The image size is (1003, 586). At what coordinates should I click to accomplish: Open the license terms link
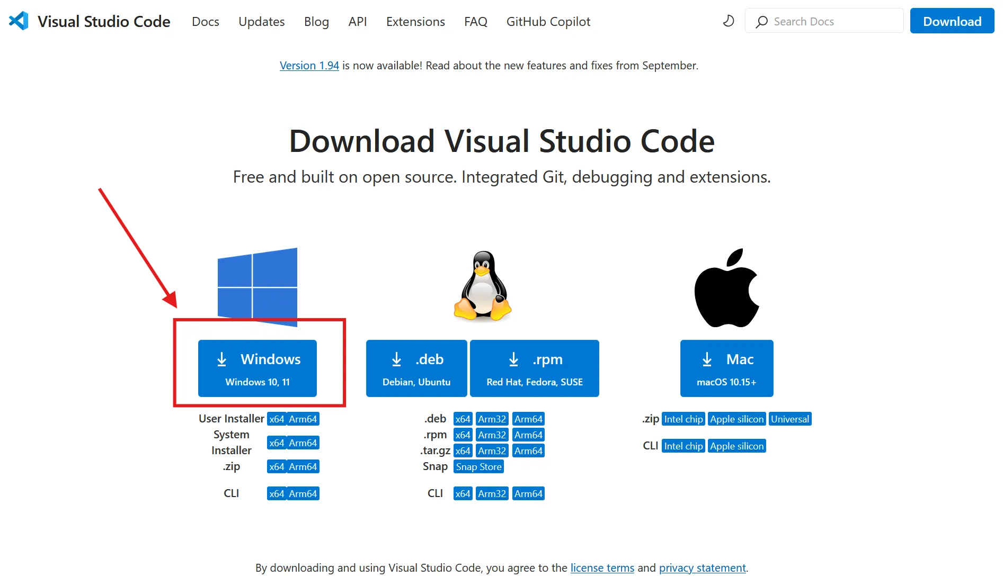602,568
